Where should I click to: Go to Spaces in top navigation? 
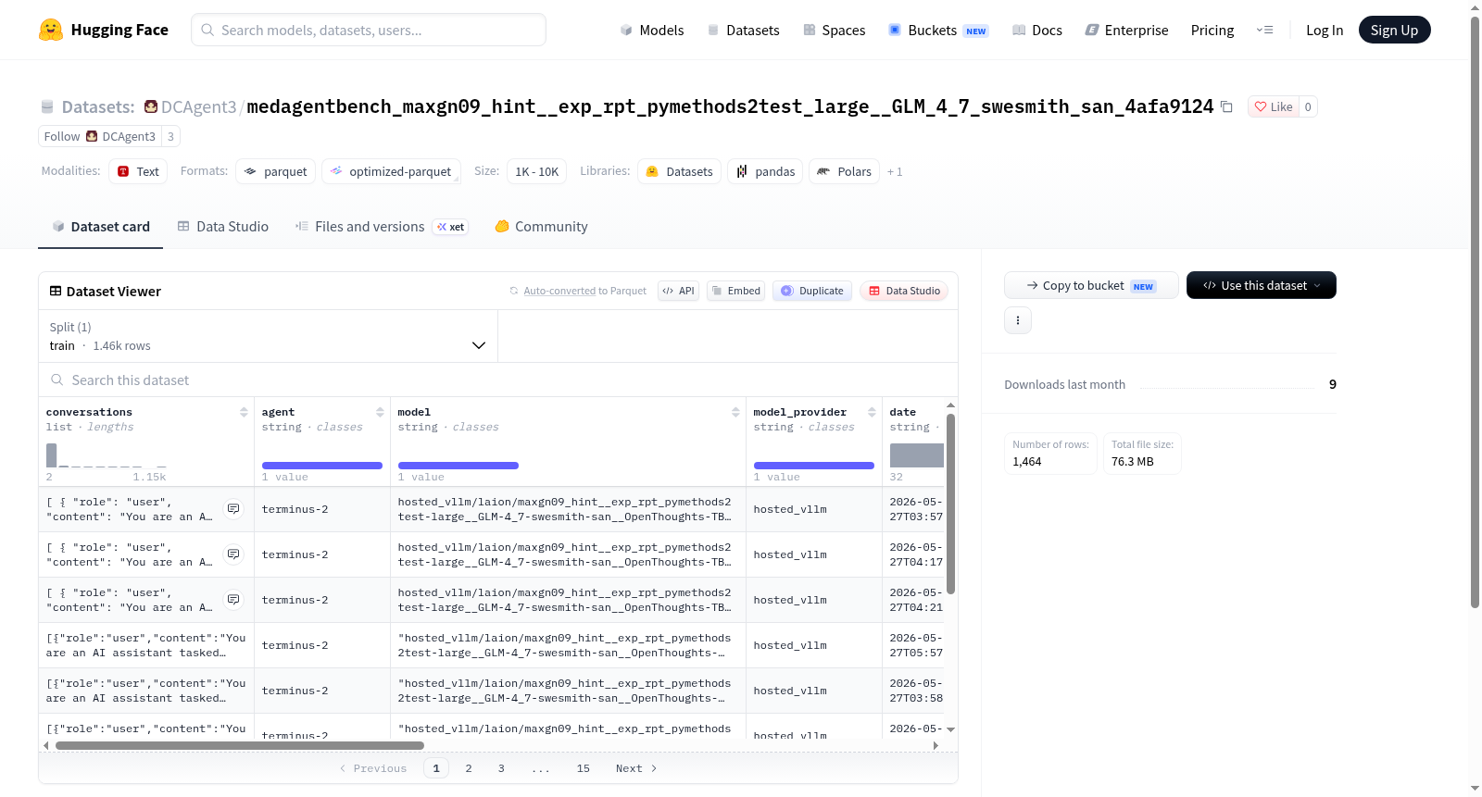[835, 30]
